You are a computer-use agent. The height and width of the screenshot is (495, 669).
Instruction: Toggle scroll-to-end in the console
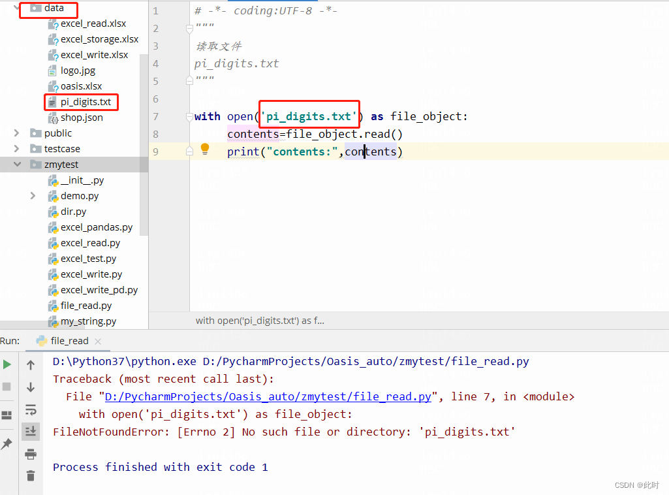pos(31,432)
